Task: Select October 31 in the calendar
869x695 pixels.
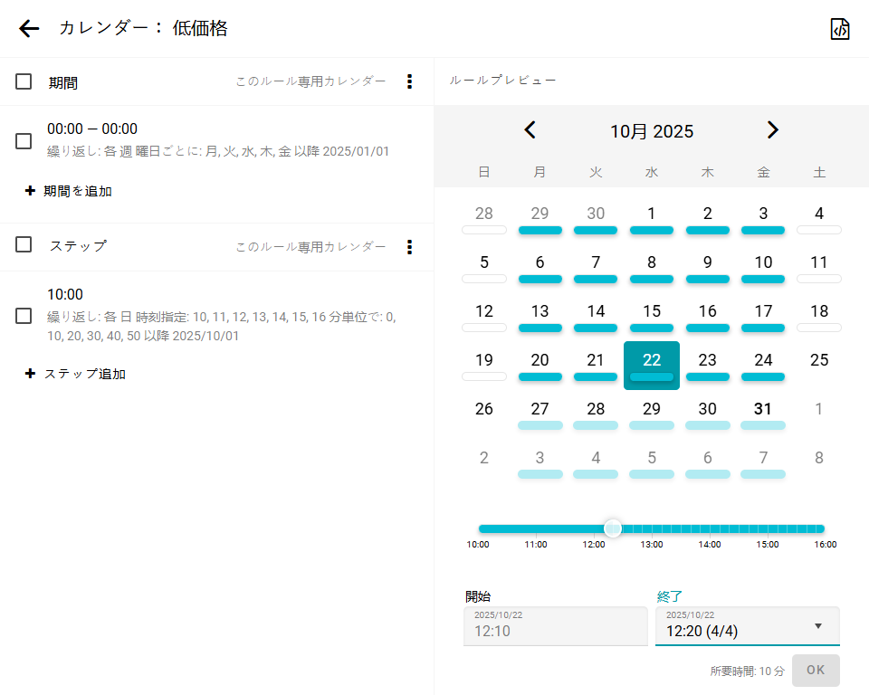Action: pyautogui.click(x=763, y=410)
